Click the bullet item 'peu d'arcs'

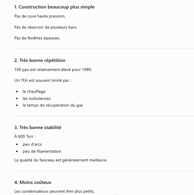(32, 144)
